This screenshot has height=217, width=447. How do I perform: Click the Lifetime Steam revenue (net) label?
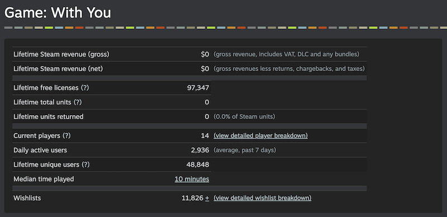pos(58,69)
